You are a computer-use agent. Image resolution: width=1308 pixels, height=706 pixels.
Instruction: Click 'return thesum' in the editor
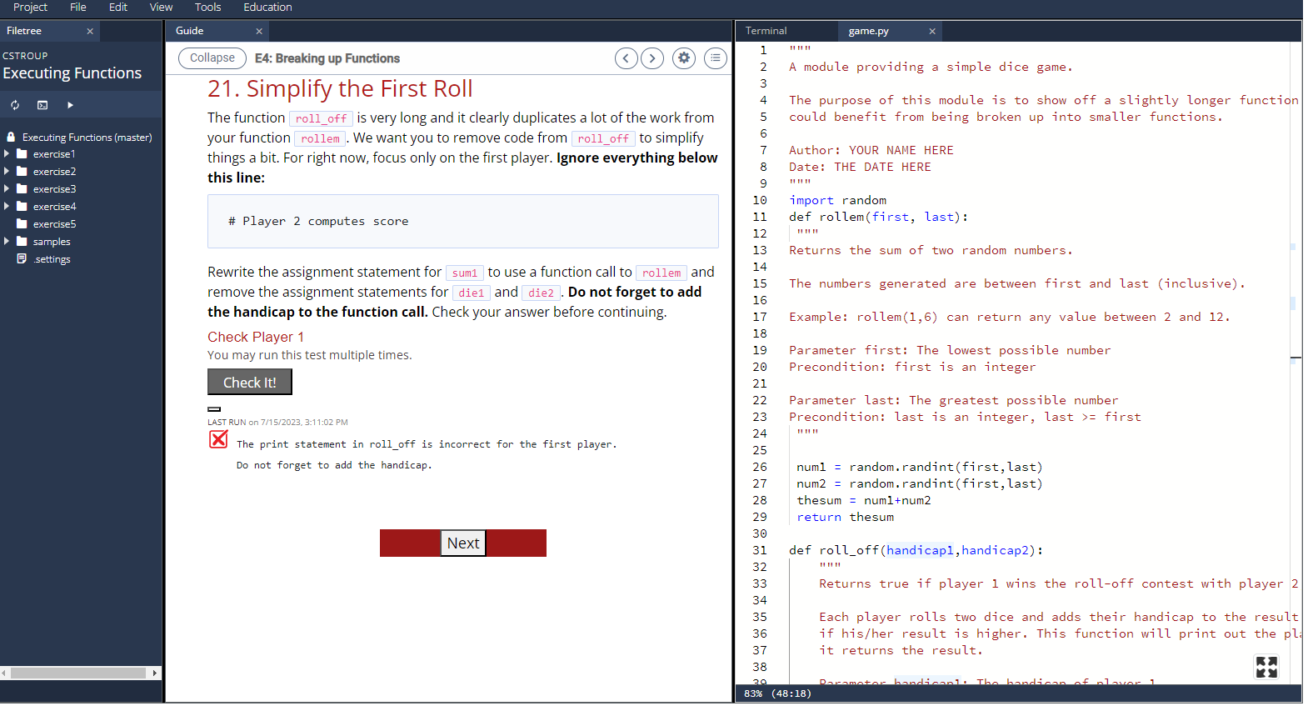click(x=845, y=517)
